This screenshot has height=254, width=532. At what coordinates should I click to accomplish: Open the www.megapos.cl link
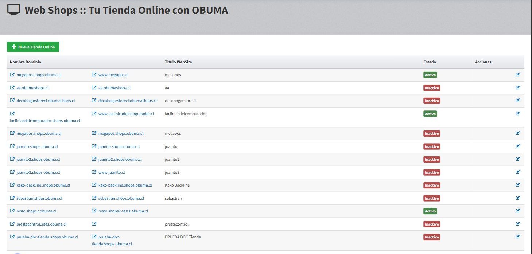pyautogui.click(x=113, y=75)
